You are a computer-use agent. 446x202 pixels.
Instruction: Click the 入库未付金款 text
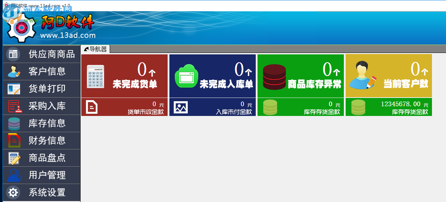[x=234, y=112]
